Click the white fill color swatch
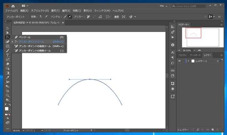 pyautogui.click(x=7, y=109)
